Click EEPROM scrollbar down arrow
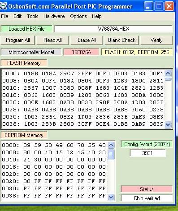 [x=111, y=197]
